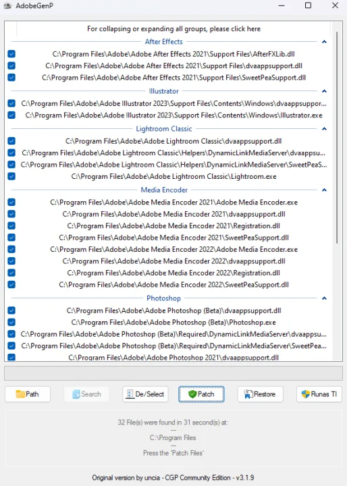Select Media Encoder 2021 Adobe Media Encoder.exe path

[x=173, y=202]
